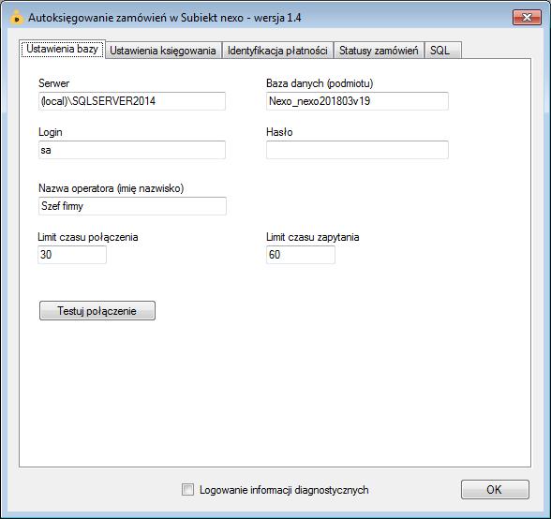Open the SQL tab
The width and height of the screenshot is (551, 519).
pyautogui.click(x=442, y=51)
